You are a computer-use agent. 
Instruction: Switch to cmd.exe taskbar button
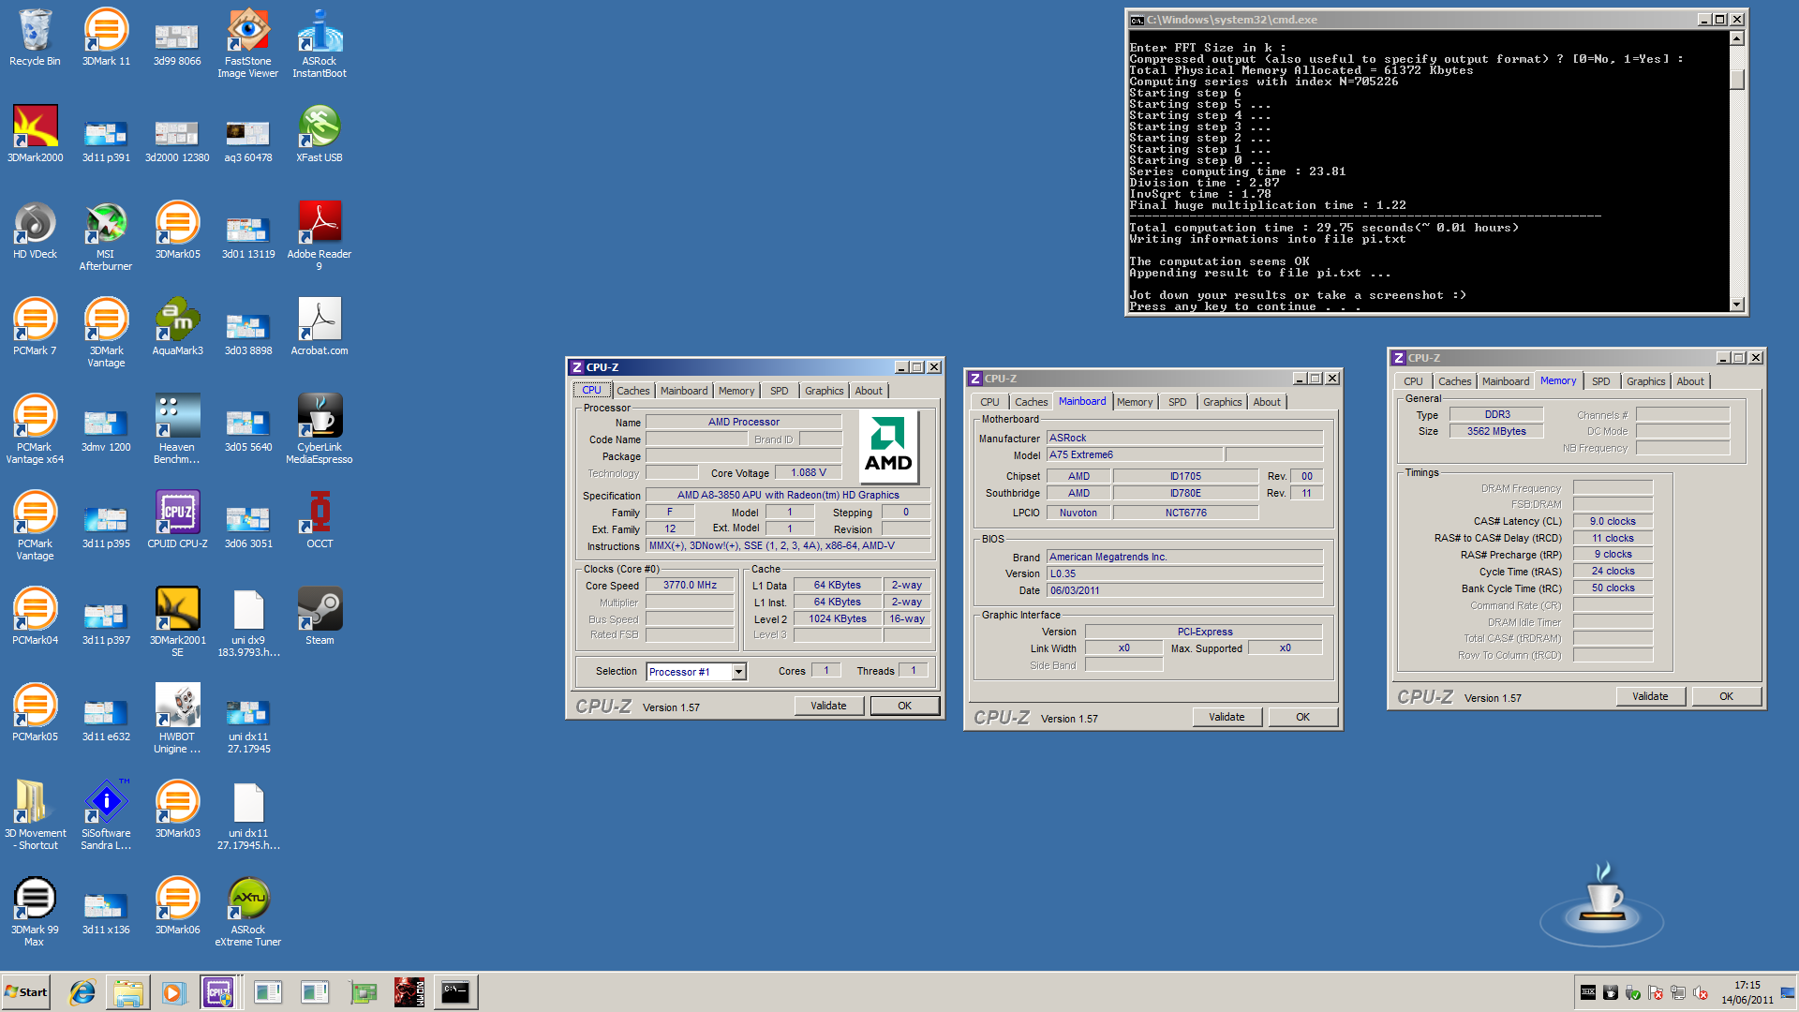455,992
